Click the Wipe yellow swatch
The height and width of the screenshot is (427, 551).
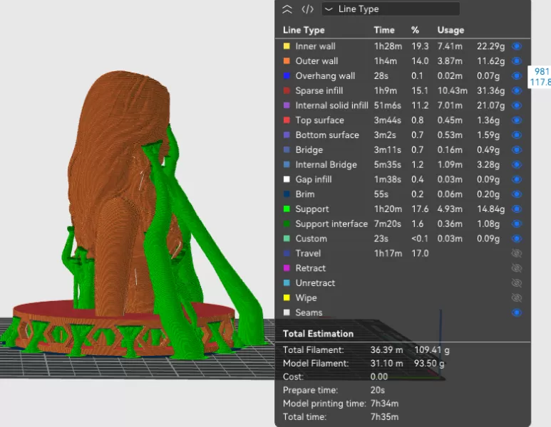pos(287,298)
